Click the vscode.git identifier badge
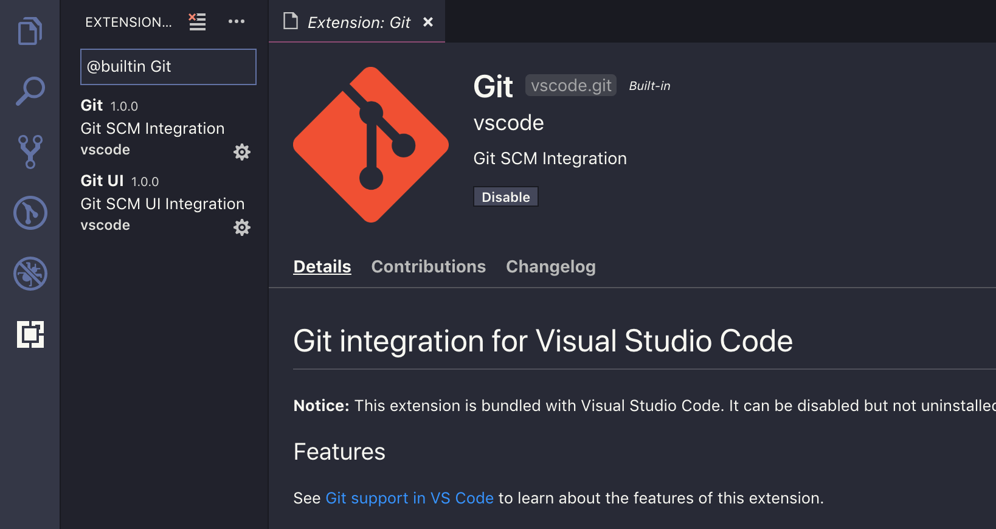Viewport: 996px width, 529px height. tap(570, 86)
